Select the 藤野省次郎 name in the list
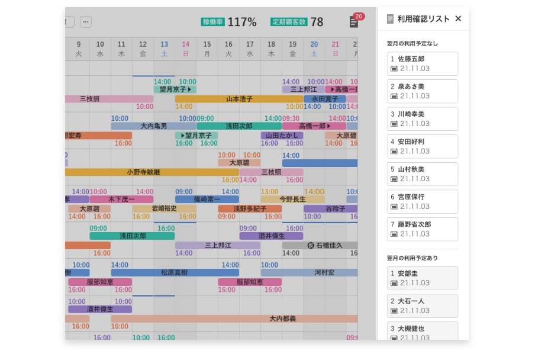The image size is (535, 354). point(414,224)
